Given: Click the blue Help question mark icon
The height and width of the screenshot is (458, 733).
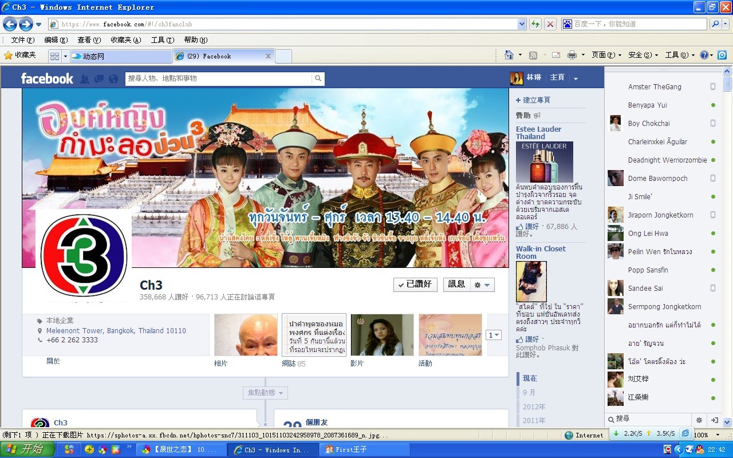Looking at the screenshot, I should coord(704,55).
